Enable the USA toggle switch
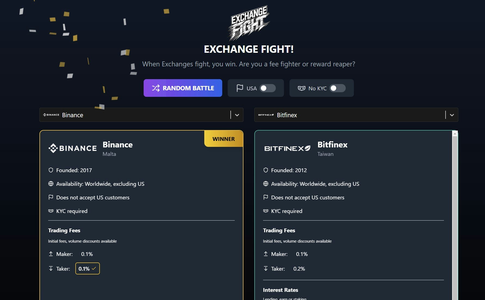 (x=268, y=88)
